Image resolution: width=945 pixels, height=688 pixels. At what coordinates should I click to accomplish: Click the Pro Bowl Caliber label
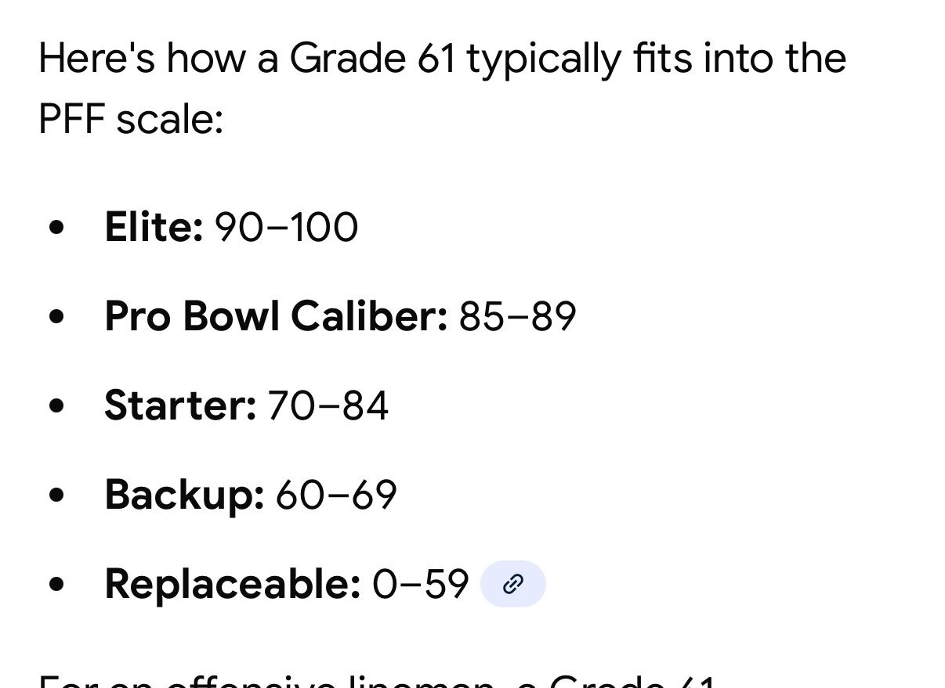click(x=276, y=317)
